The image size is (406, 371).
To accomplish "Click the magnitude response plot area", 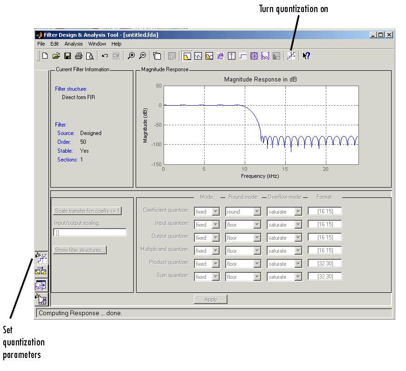I will pos(261,125).
